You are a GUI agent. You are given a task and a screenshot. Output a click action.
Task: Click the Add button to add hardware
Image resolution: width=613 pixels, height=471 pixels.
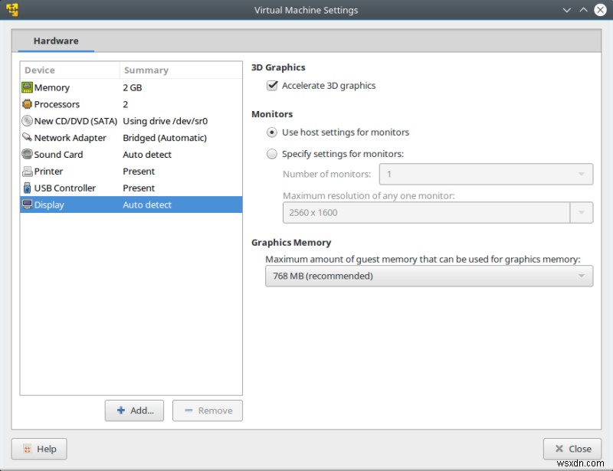point(134,410)
